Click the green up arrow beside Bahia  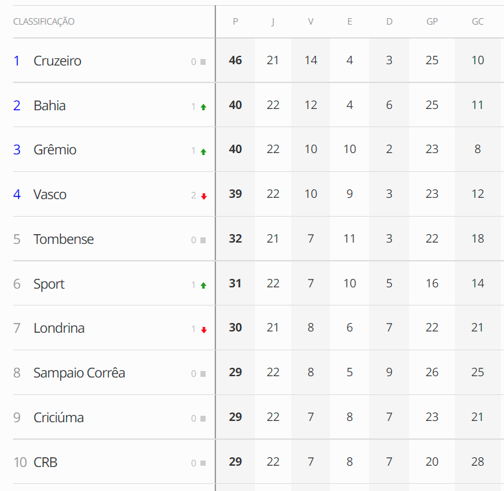click(203, 107)
